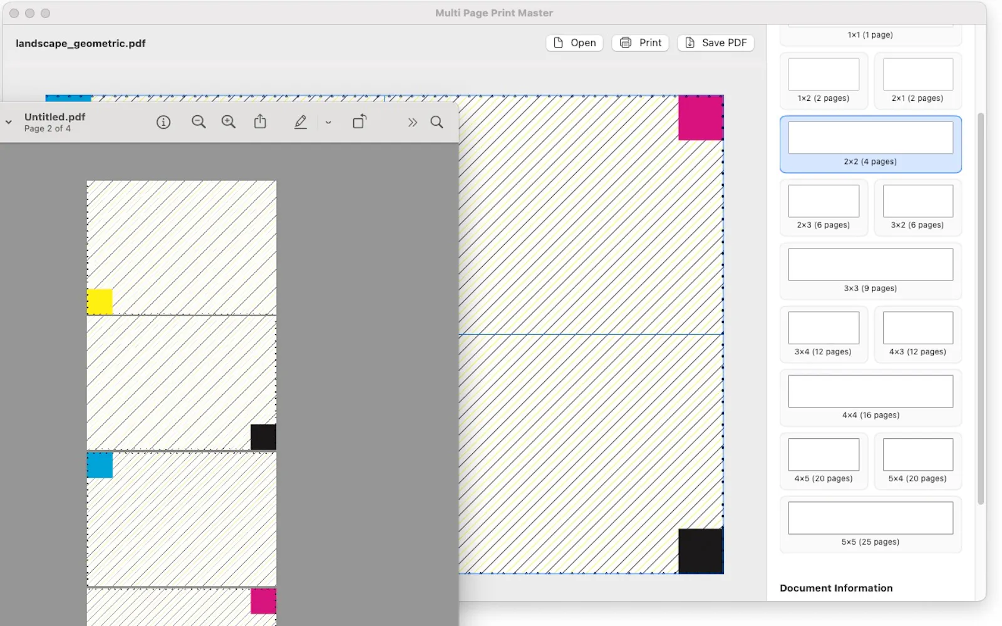
Task: Zoom out with the Preview magnifier minus icon
Action: pos(199,122)
